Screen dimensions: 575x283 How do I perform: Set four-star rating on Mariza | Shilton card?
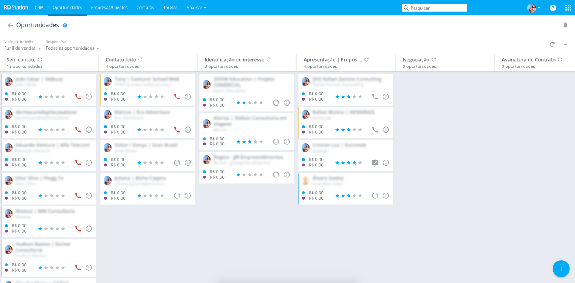[256, 142]
